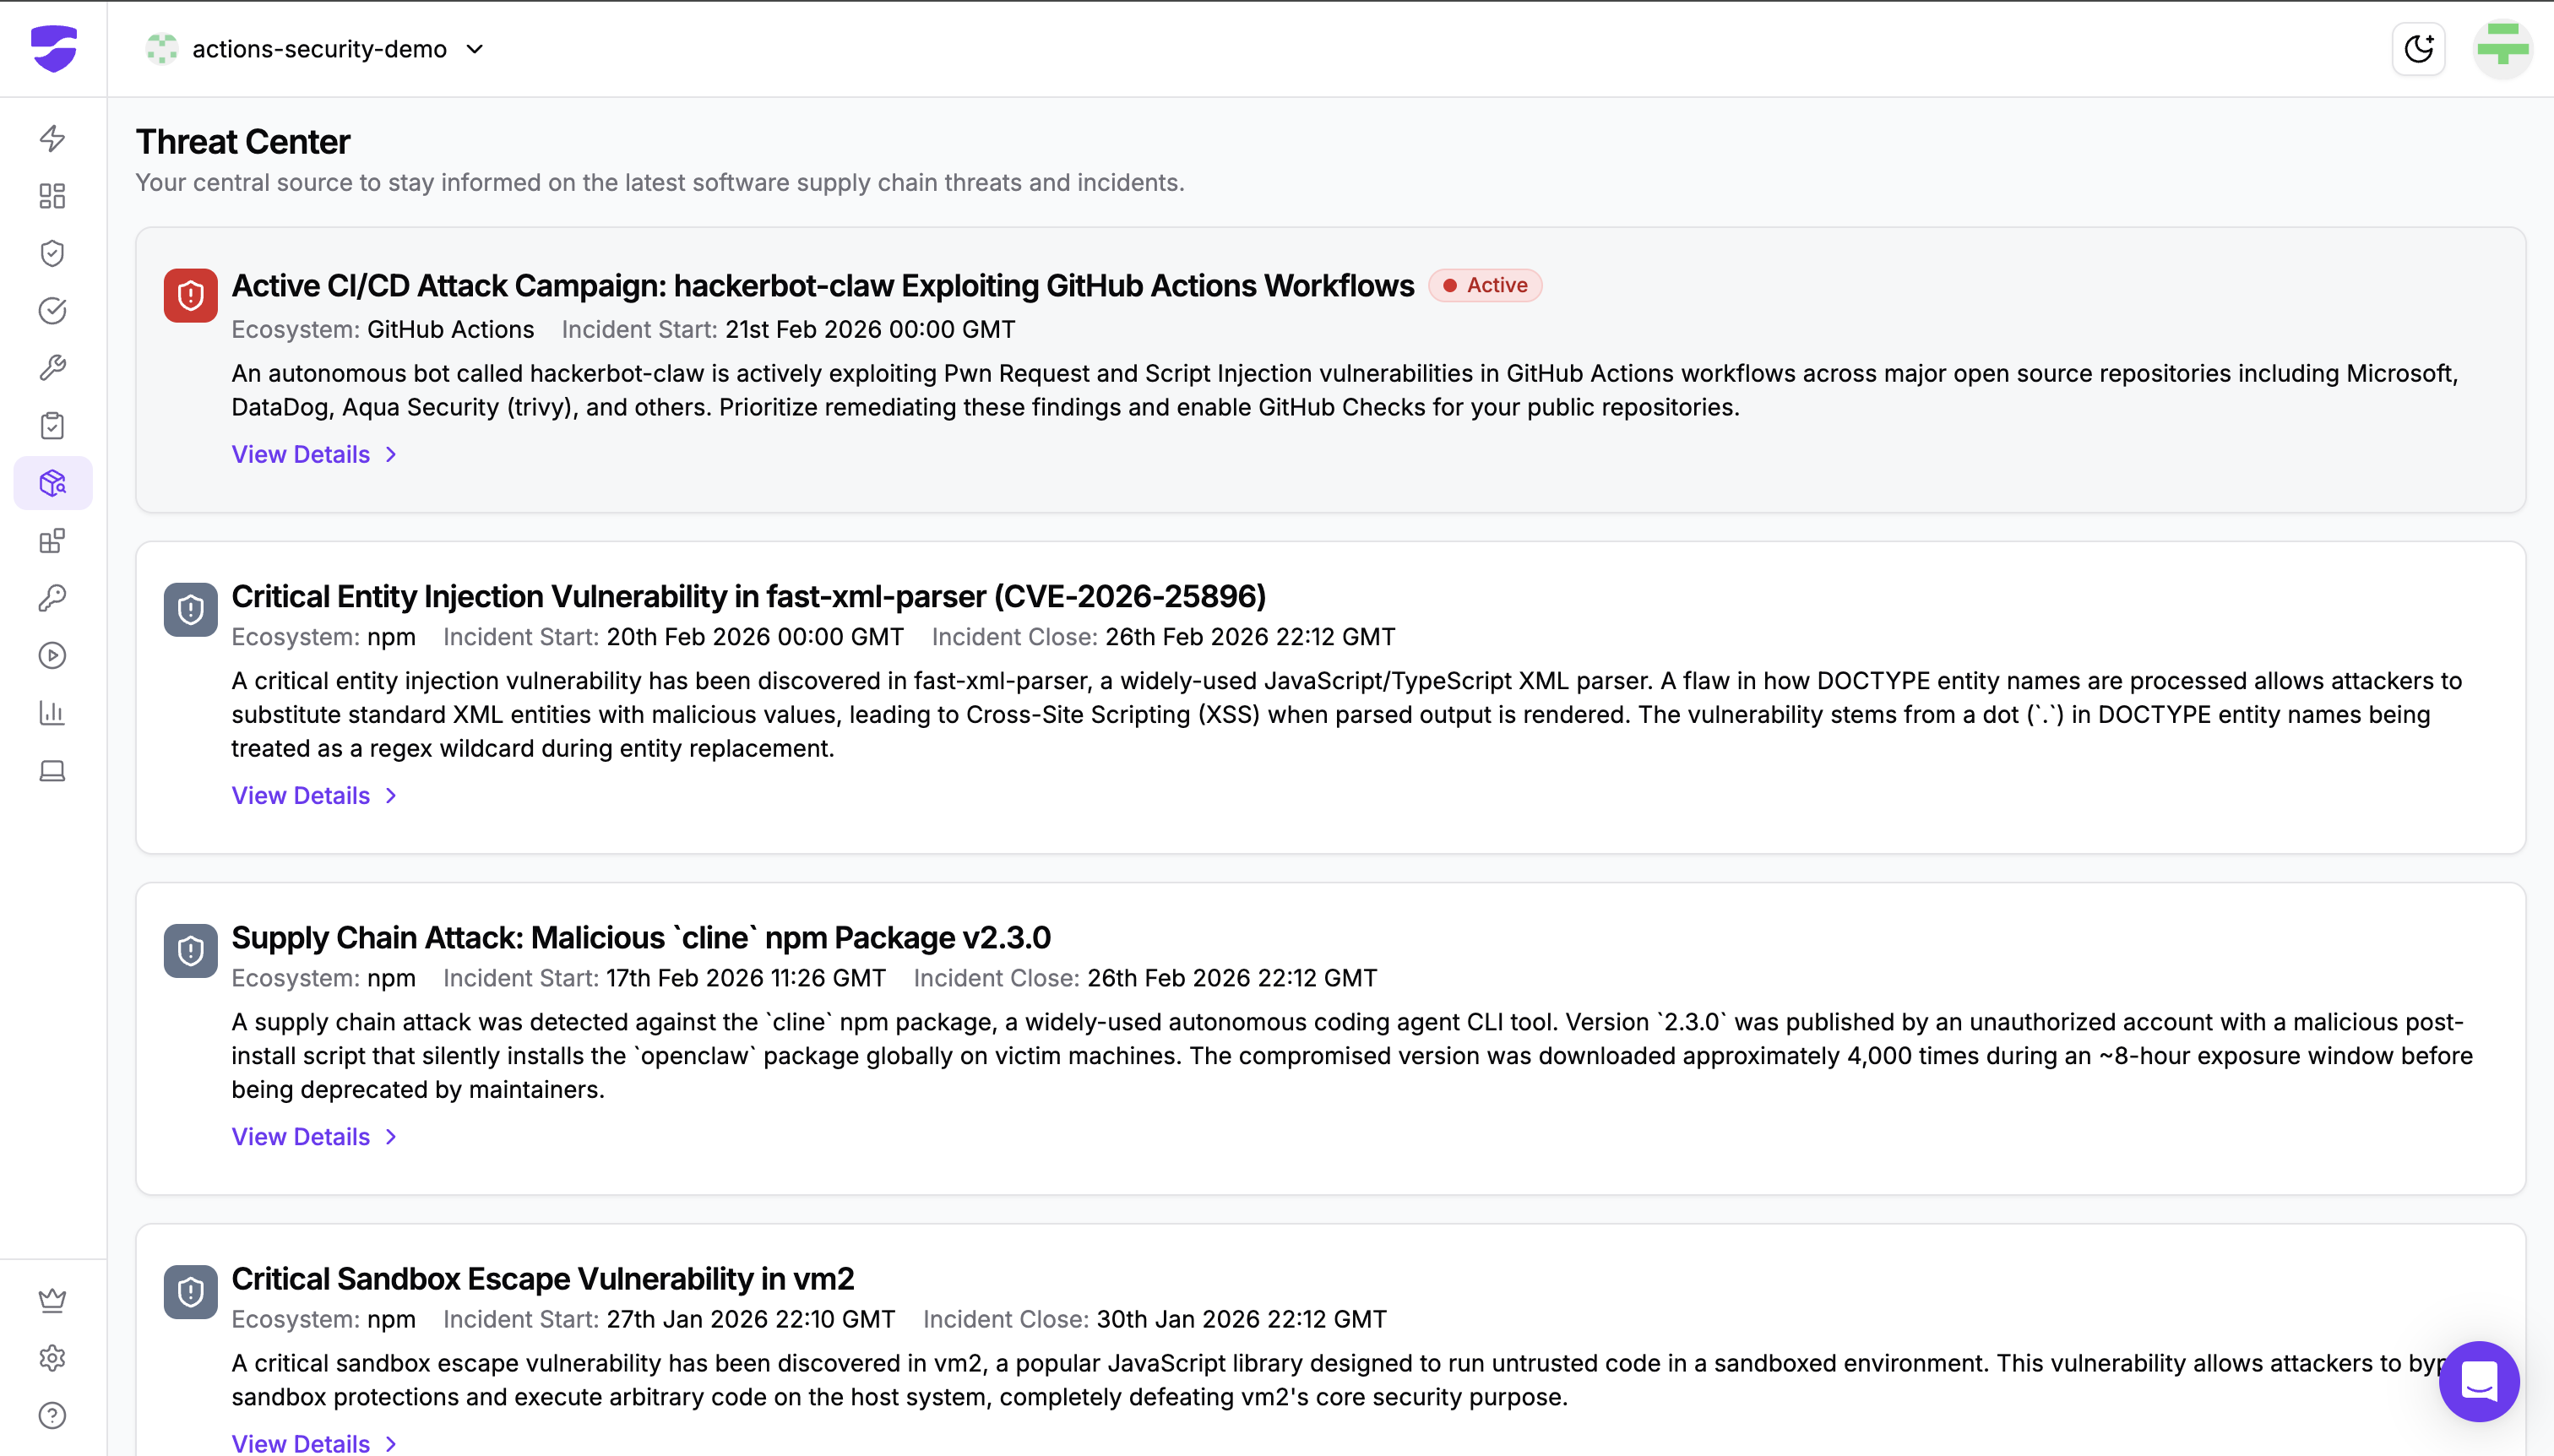This screenshot has width=2554, height=1456.
Task: Click the clipboard check sidebar icon
Action: [x=52, y=426]
